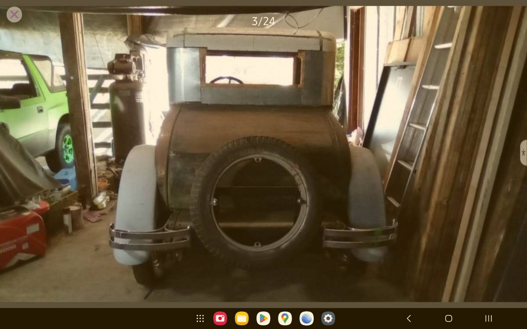Image resolution: width=527 pixels, height=329 pixels.
Task: Tap the 3/24 photo counter
Action: [263, 21]
